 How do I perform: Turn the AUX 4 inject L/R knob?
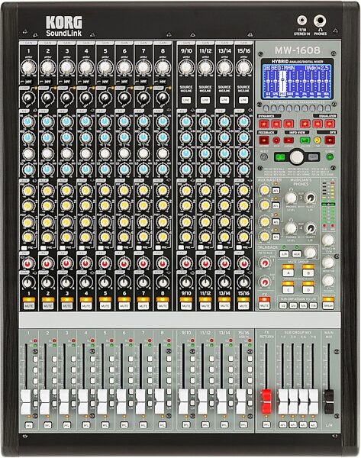pyautogui.click(x=310, y=227)
